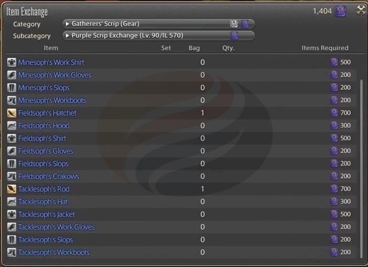Select the Fieldsoph's Shirt item name
Screen dimensions: 368x267
[x=42, y=138]
